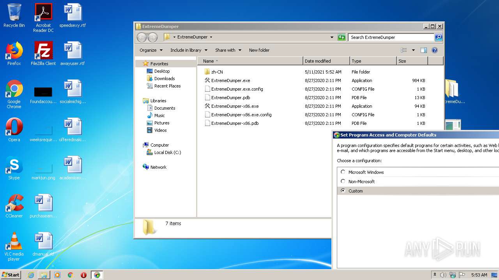The width and height of the screenshot is (499, 280).
Task: Open the CCleaner desktop shortcut
Action: (x=14, y=206)
